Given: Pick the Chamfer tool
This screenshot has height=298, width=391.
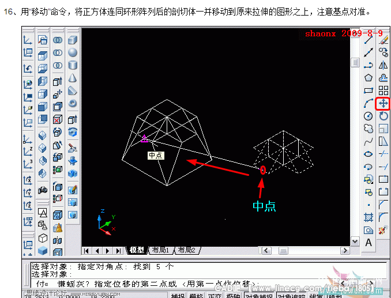Looking at the screenshot, I should [384, 204].
